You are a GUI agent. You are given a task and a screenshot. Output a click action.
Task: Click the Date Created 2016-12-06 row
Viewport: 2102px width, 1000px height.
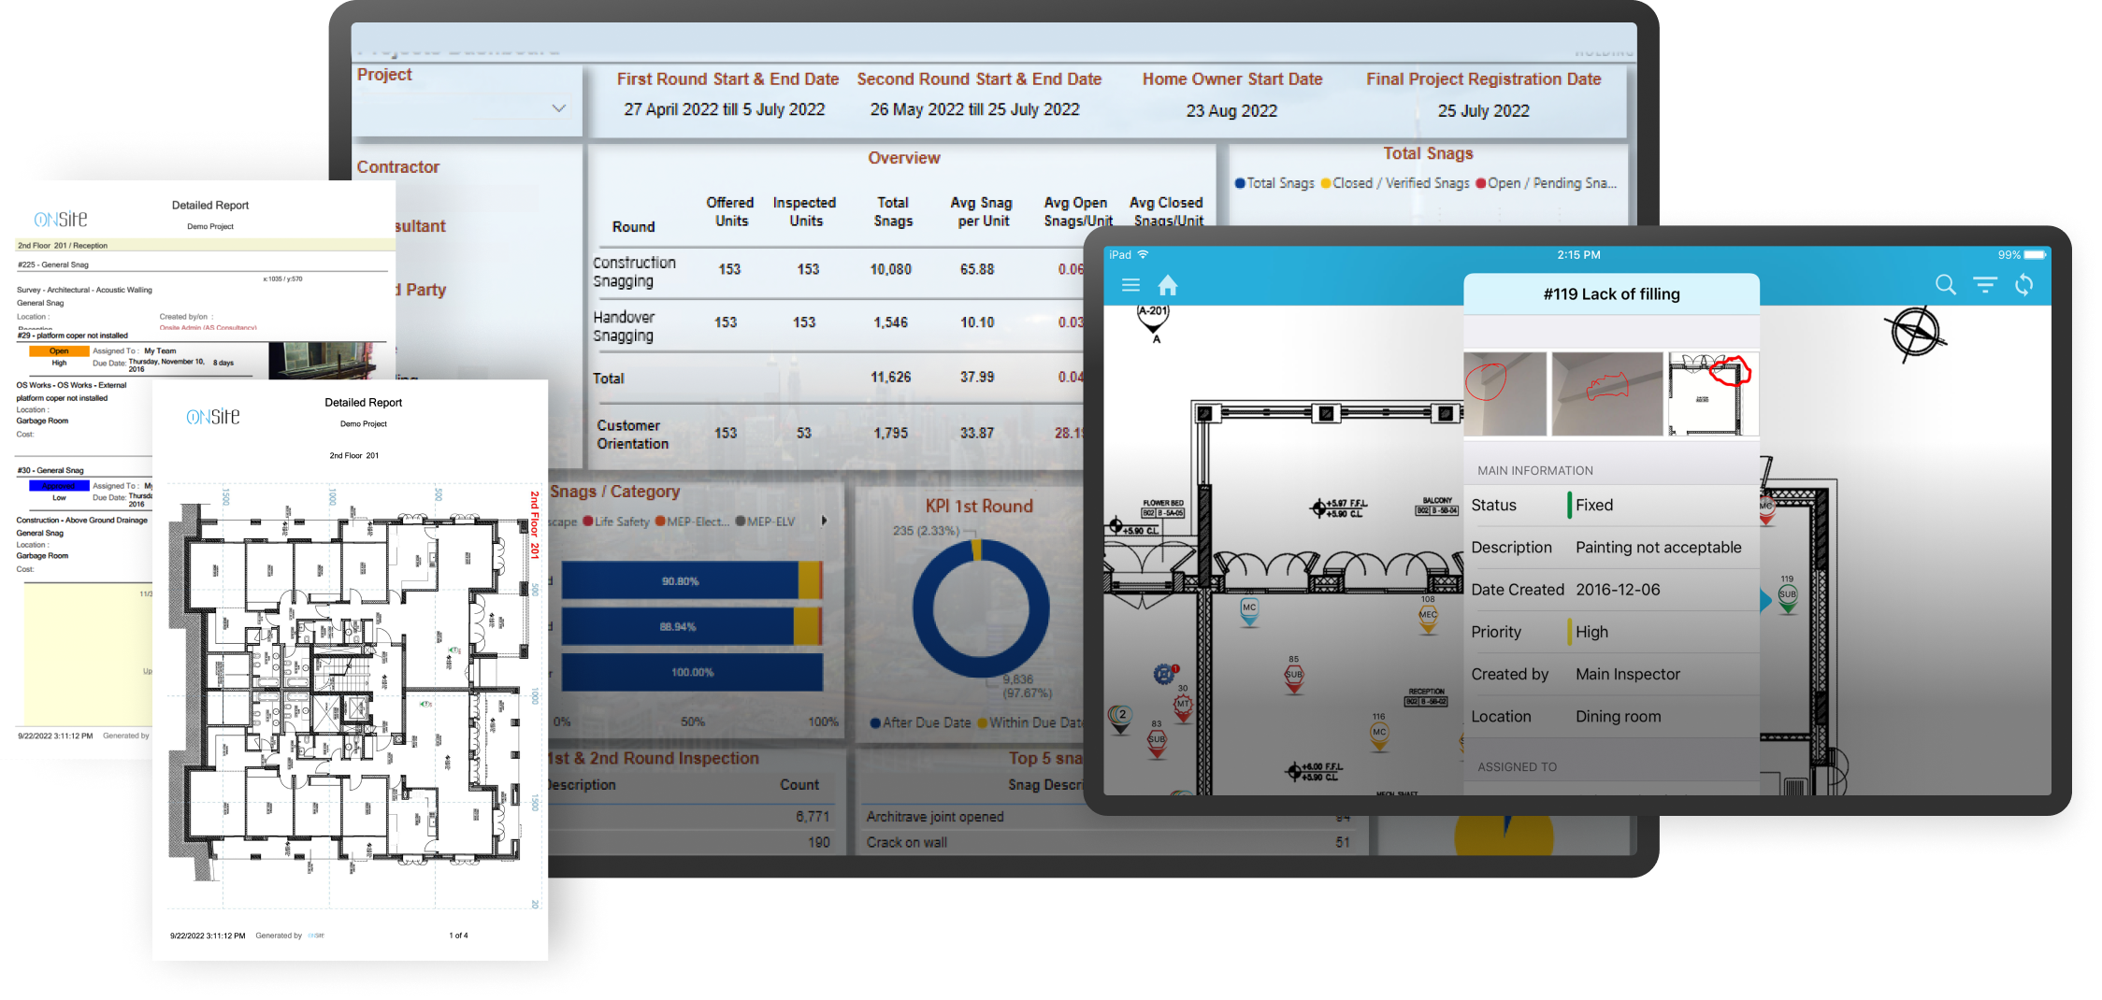click(1611, 590)
